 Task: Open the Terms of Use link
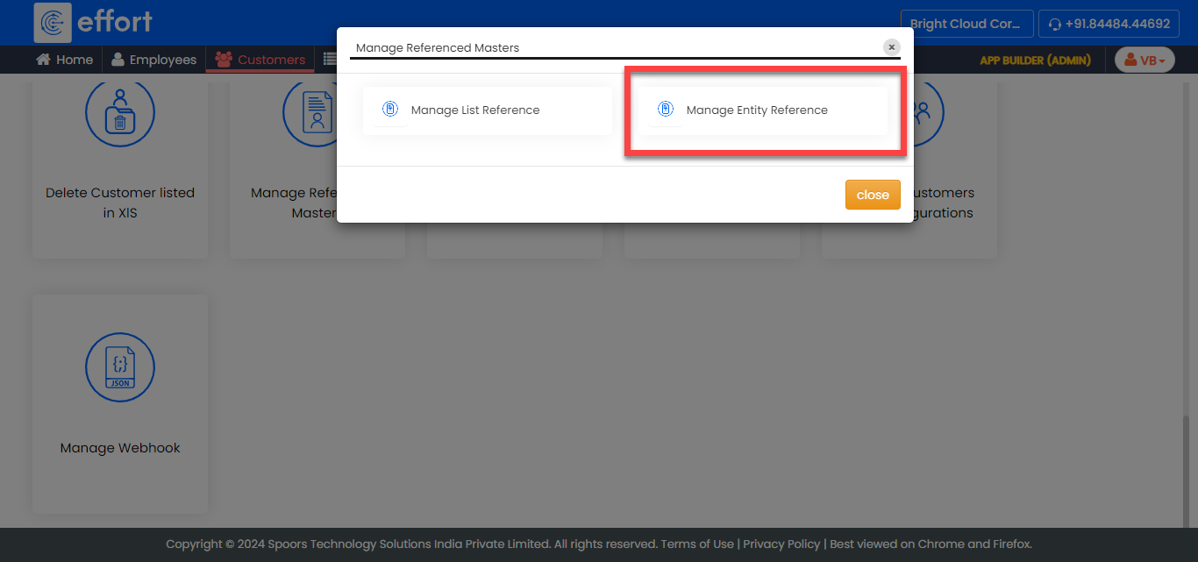pyautogui.click(x=696, y=544)
